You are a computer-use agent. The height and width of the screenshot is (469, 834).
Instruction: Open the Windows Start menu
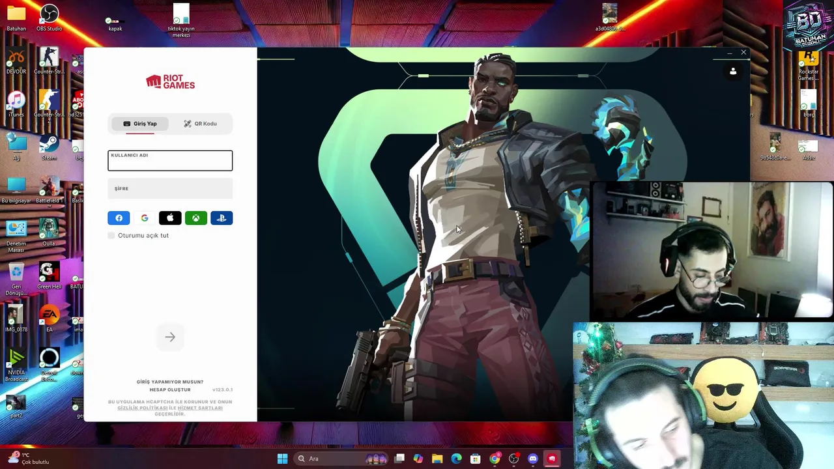[x=282, y=459]
